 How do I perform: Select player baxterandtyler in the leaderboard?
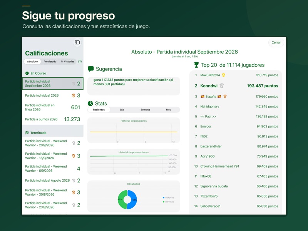[236, 146]
